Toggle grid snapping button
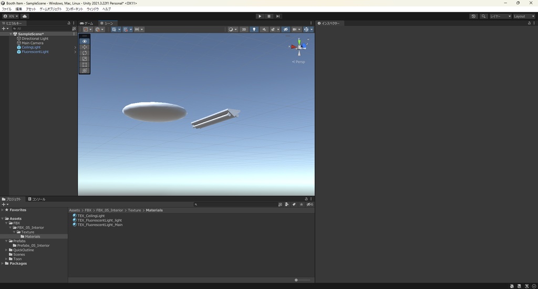 tap(126, 29)
